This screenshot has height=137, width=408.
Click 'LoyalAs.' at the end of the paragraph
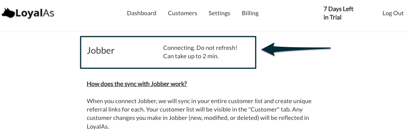pyautogui.click(x=97, y=127)
